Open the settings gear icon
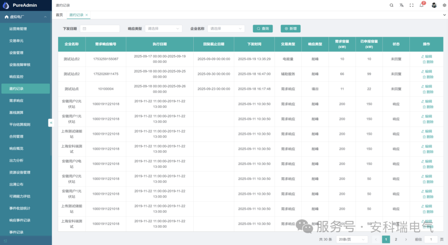This screenshot has height=245, width=448. pyautogui.click(x=443, y=5)
